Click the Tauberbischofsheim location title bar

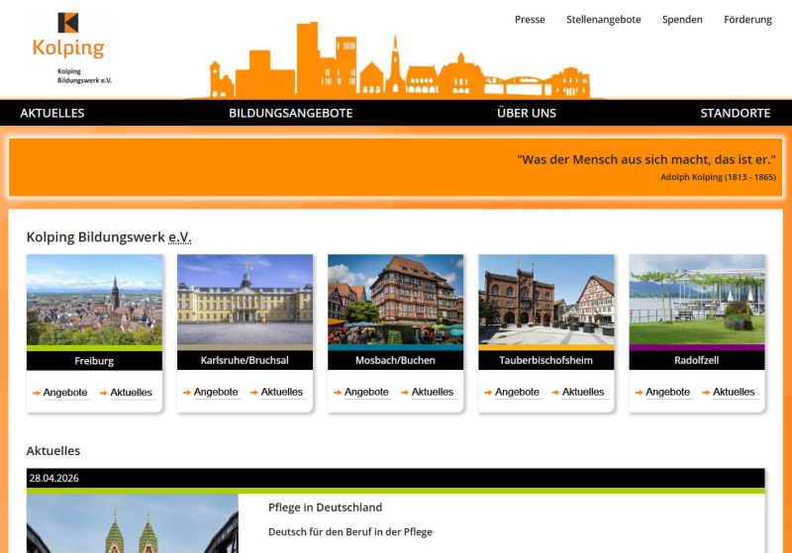[x=546, y=360]
